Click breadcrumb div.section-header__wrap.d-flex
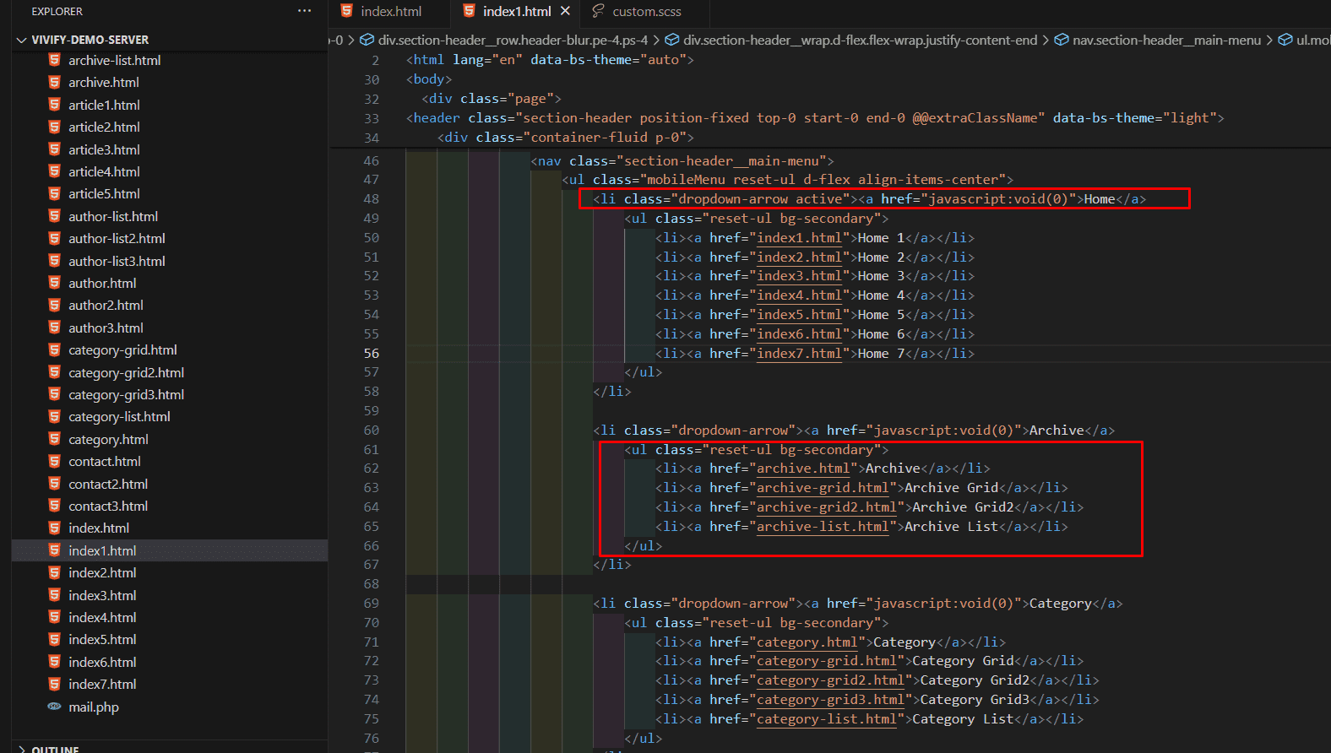Image resolution: width=1331 pixels, height=753 pixels. pos(860,40)
